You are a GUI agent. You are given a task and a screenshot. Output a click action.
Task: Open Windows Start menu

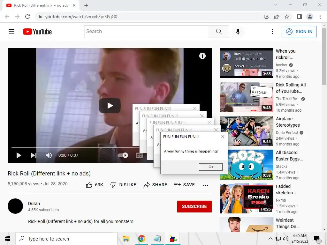coord(8,239)
